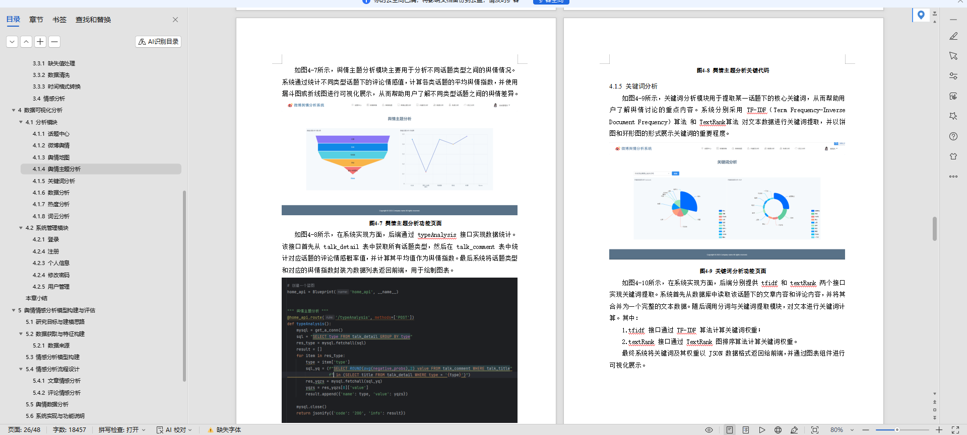Toggle eye protection mode in status bar
Image resolution: width=967 pixels, height=435 pixels.
[709, 430]
